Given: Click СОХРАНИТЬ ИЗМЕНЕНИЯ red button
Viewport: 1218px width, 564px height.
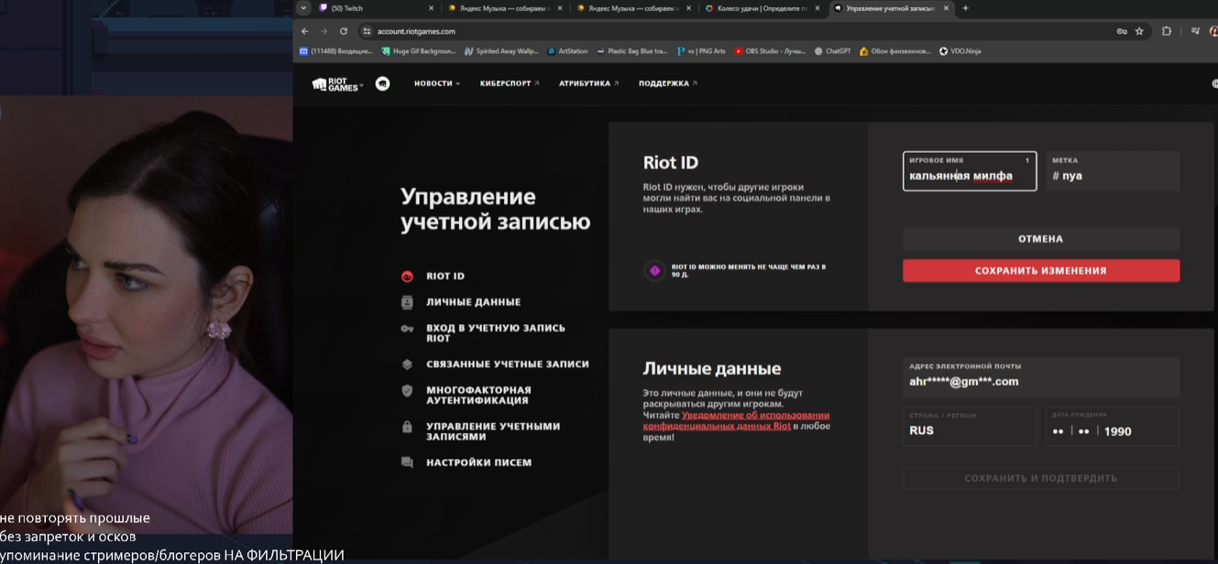Looking at the screenshot, I should (1041, 271).
